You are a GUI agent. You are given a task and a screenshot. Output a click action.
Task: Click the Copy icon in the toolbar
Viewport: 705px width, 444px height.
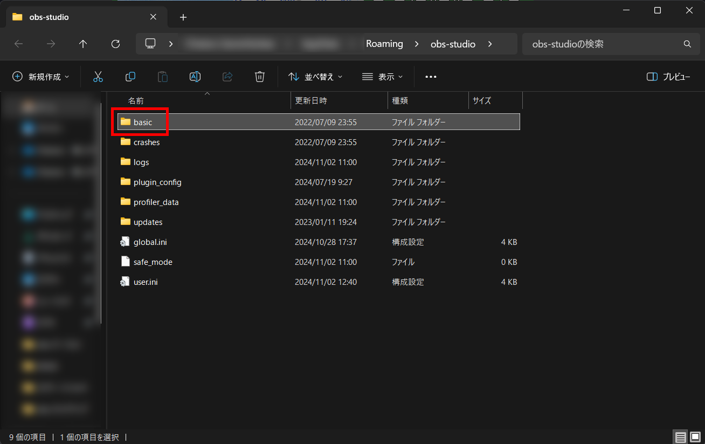tap(130, 77)
